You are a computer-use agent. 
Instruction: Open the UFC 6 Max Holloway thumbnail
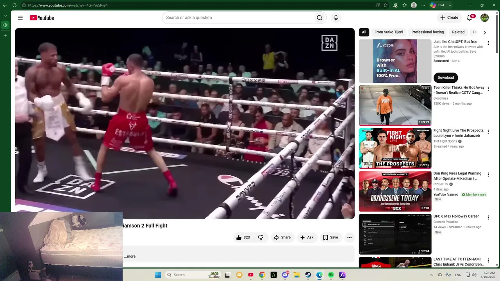pos(395,234)
